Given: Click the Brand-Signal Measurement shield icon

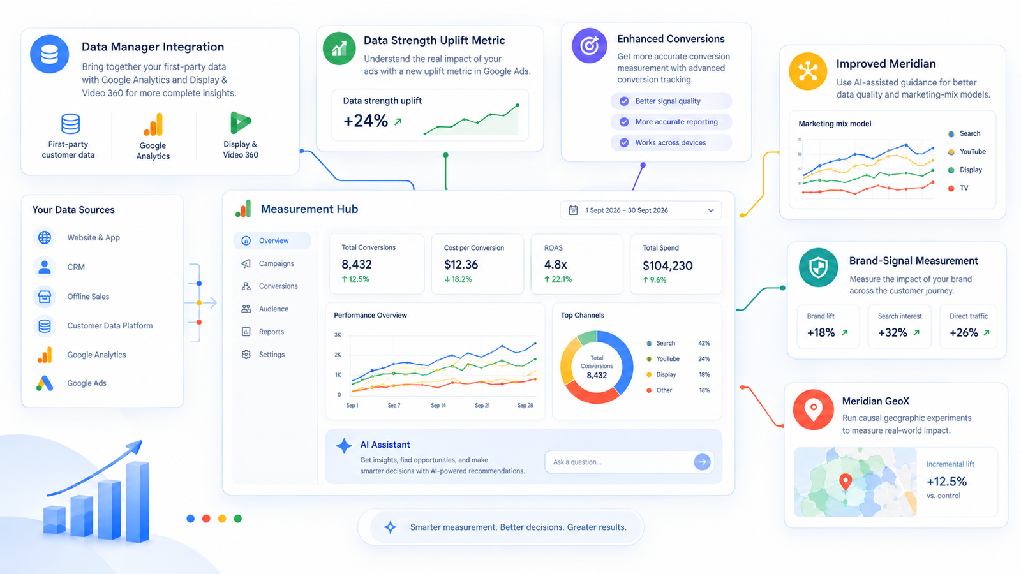Looking at the screenshot, I should 818,267.
